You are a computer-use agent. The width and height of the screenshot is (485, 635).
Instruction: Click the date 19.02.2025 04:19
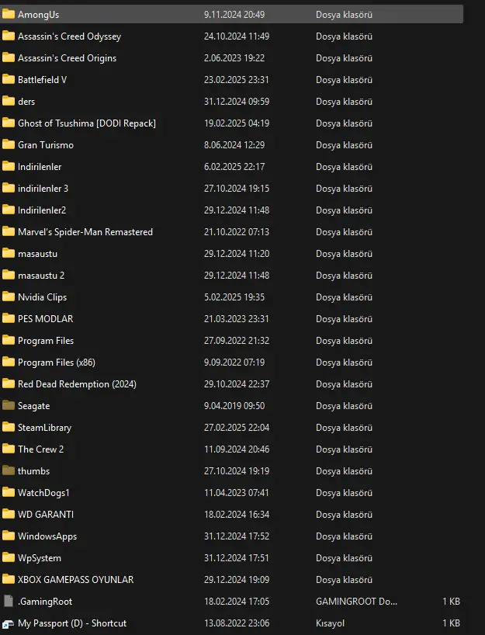point(237,123)
